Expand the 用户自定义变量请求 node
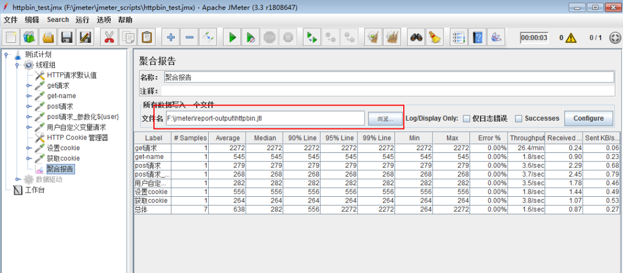The height and width of the screenshot is (273, 623). [x=29, y=127]
